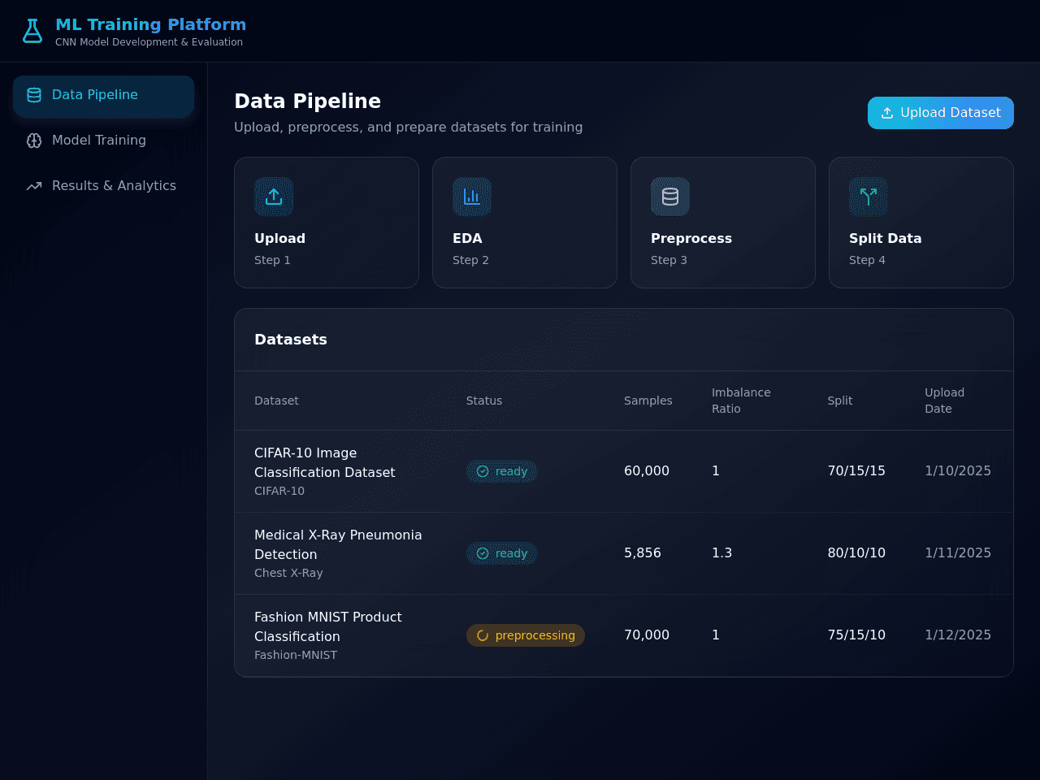The width and height of the screenshot is (1040, 780).
Task: Select the Split Data Step 4 card
Action: [x=921, y=223]
